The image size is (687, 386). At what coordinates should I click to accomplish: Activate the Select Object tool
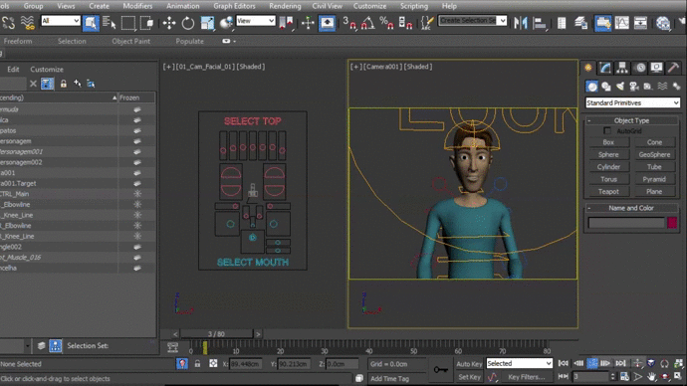coord(91,23)
